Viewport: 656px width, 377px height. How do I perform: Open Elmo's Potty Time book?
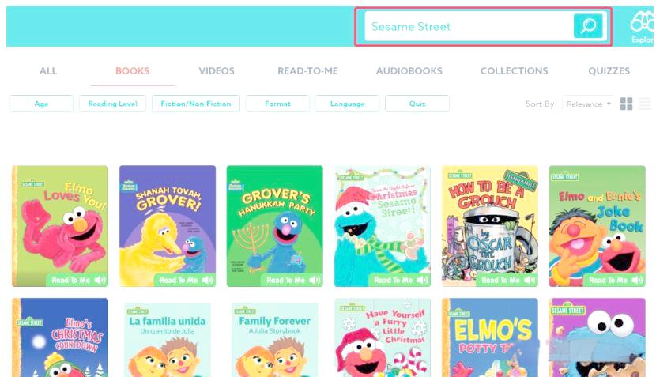tap(490, 337)
